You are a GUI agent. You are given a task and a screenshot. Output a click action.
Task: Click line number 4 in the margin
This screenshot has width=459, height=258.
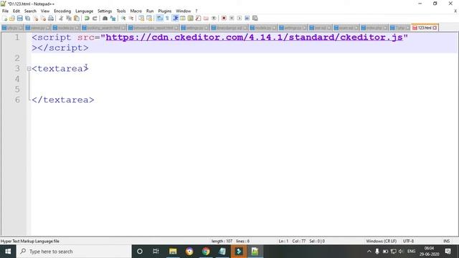(17, 79)
